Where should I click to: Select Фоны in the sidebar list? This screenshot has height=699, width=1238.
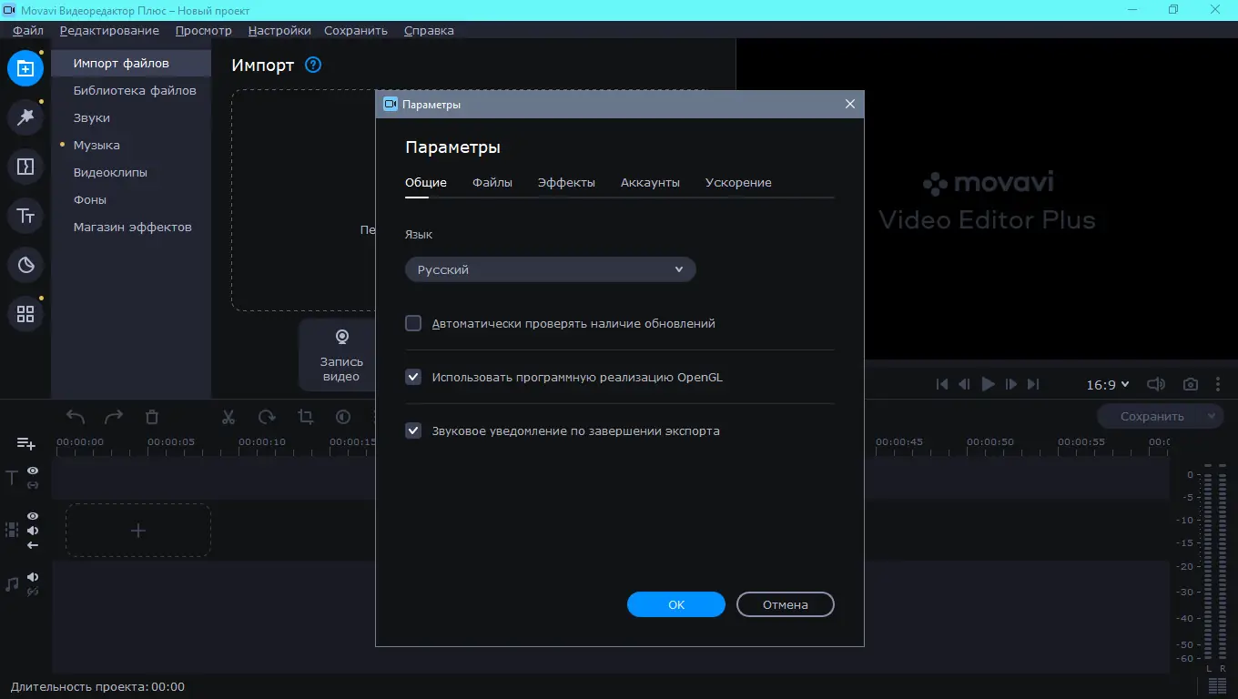click(x=90, y=199)
